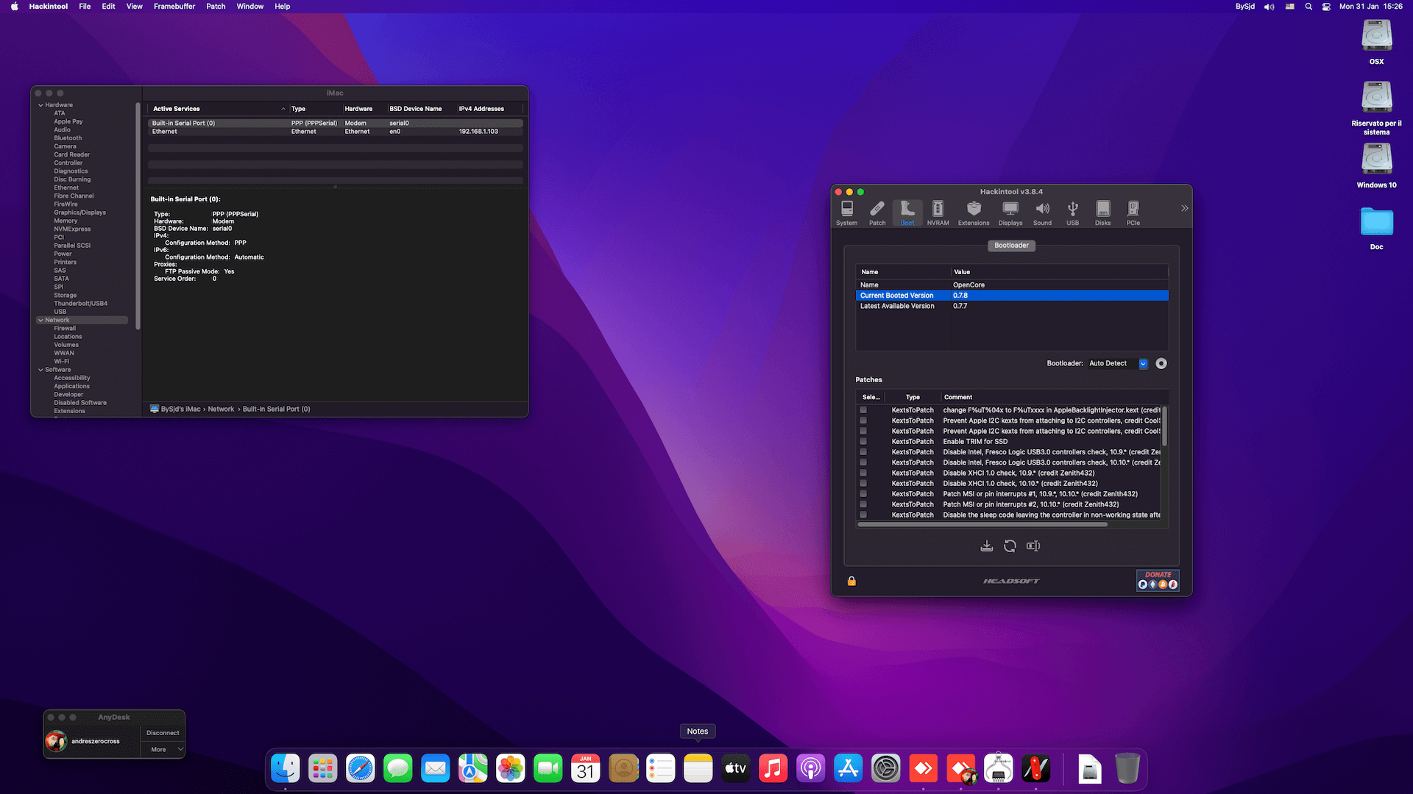Viewport: 1413px width, 794px height.
Task: Enable the 'Patch MSI or pin interrupts #2' checkbox
Action: pos(863,504)
